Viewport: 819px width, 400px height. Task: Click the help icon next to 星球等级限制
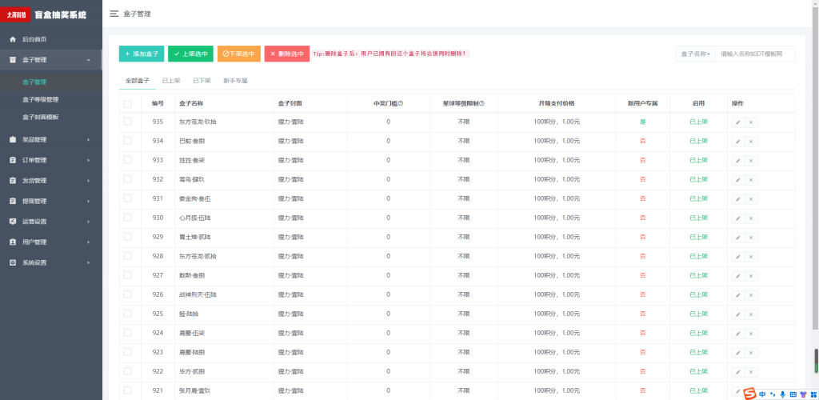481,103
